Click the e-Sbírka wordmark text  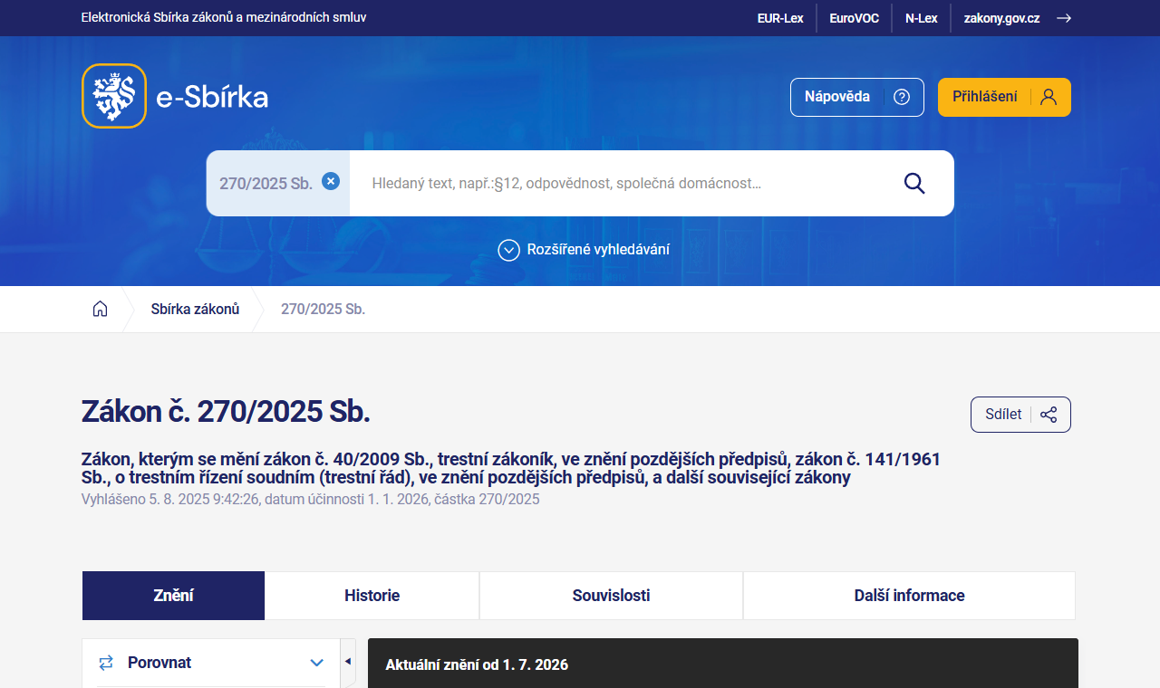[212, 97]
